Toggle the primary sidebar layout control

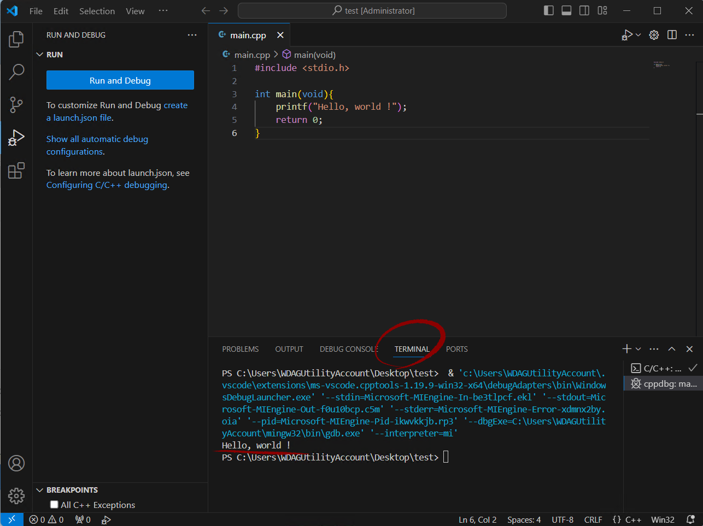[x=548, y=10]
